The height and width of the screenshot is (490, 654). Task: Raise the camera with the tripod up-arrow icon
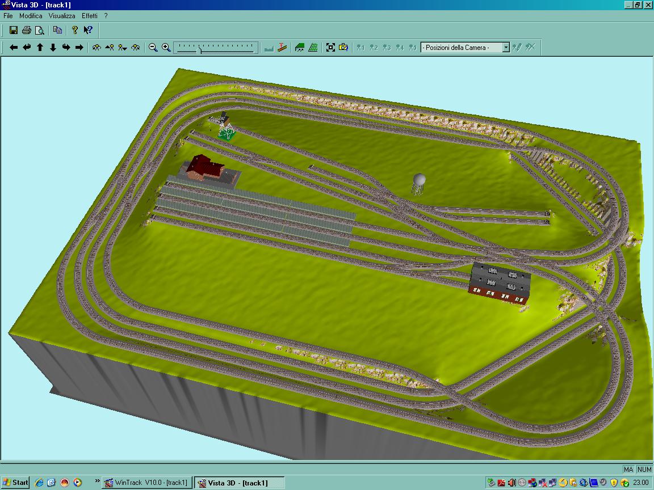110,48
